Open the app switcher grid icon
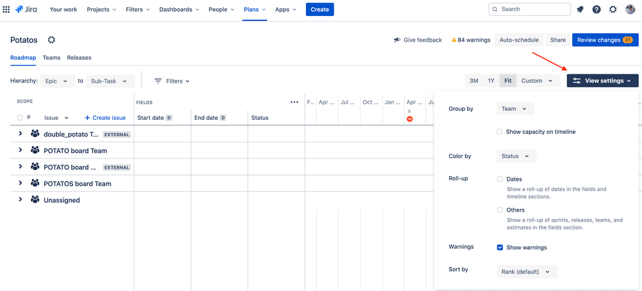This screenshot has width=642, height=291. tap(6, 10)
